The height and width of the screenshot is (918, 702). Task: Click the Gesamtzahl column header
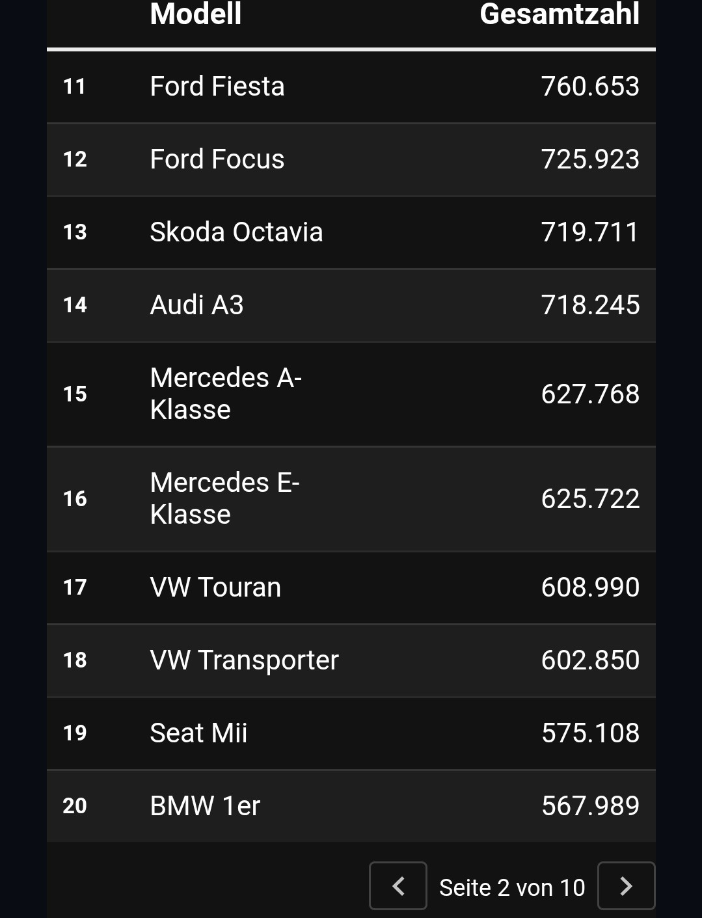[560, 14]
